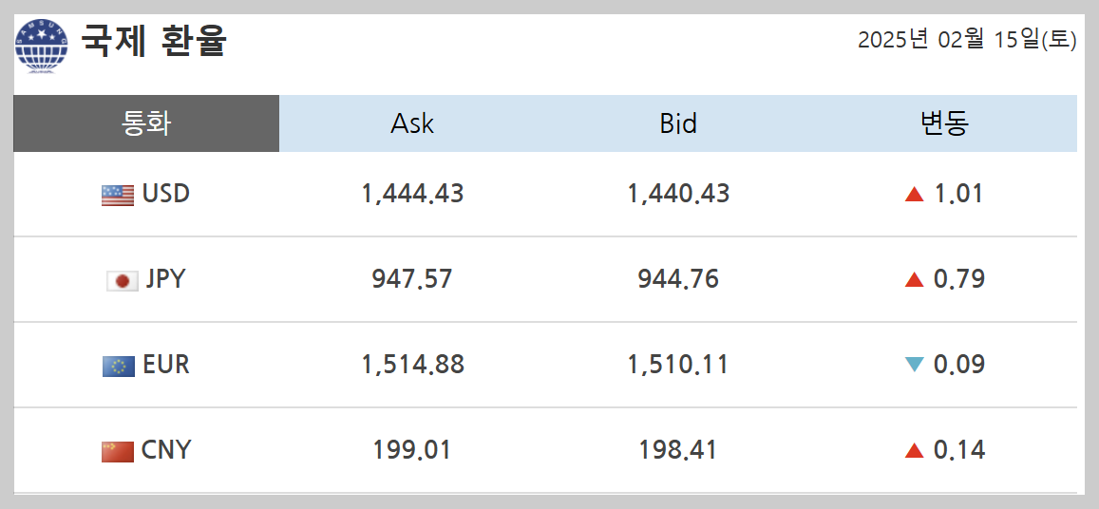The width and height of the screenshot is (1099, 509).
Task: Click the red up arrow beside 1.01
Action: coord(915,195)
